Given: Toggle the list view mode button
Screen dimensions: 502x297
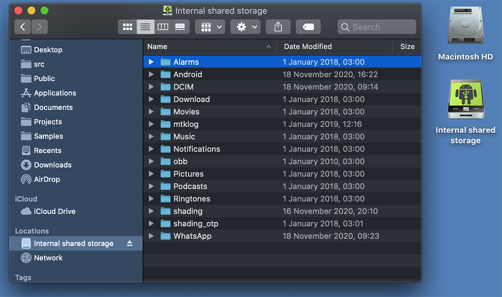Looking at the screenshot, I should (x=145, y=26).
